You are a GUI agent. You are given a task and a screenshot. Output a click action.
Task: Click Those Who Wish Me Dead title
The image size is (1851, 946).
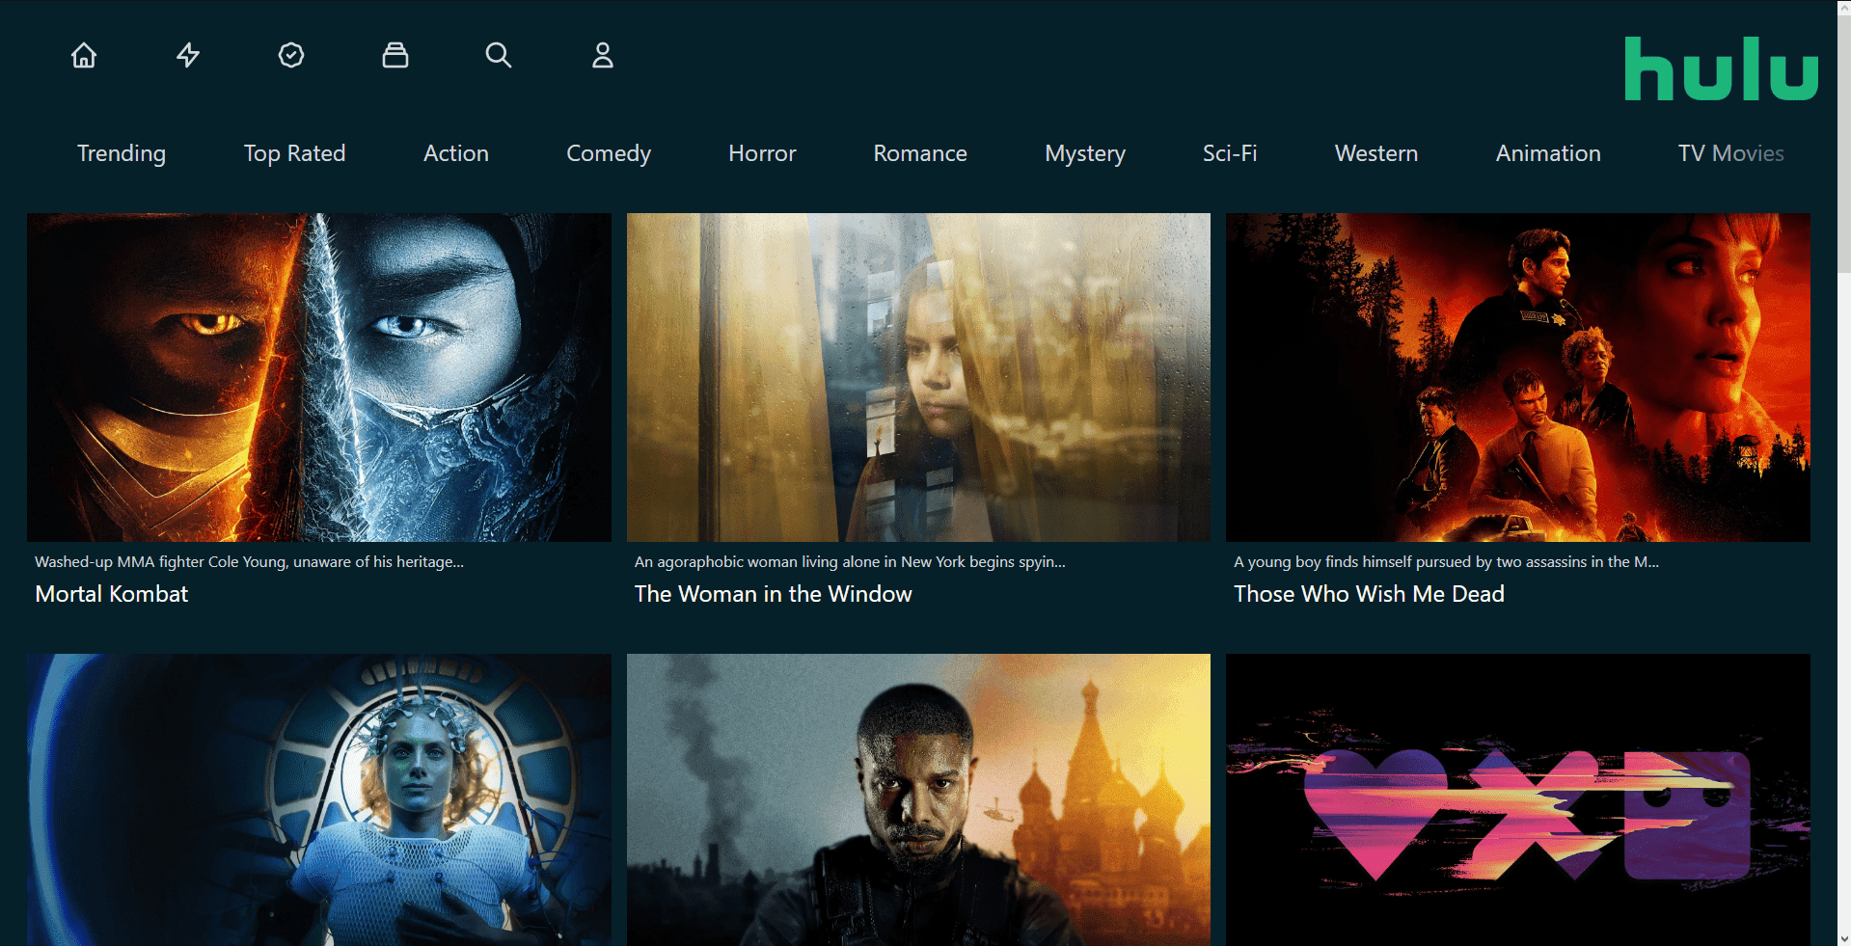(x=1369, y=594)
